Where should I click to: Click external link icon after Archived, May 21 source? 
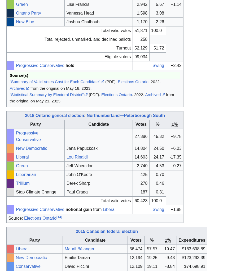163,95
